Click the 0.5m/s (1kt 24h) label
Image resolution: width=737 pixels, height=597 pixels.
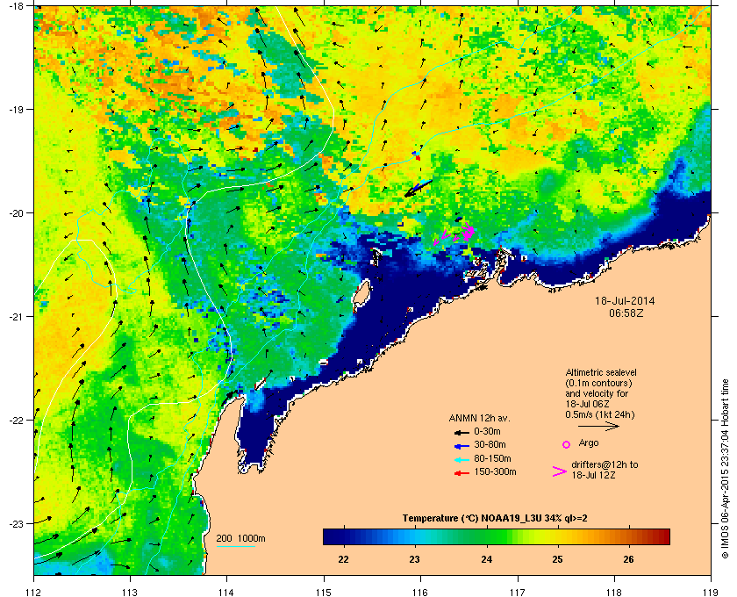pos(600,415)
